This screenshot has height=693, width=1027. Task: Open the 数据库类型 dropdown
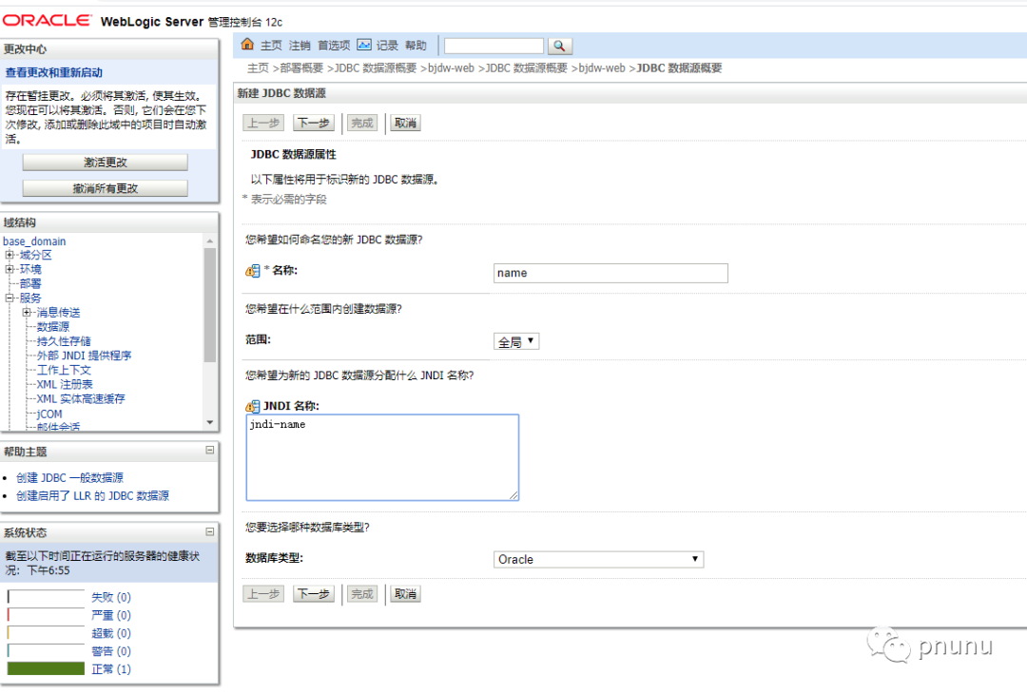click(599, 559)
